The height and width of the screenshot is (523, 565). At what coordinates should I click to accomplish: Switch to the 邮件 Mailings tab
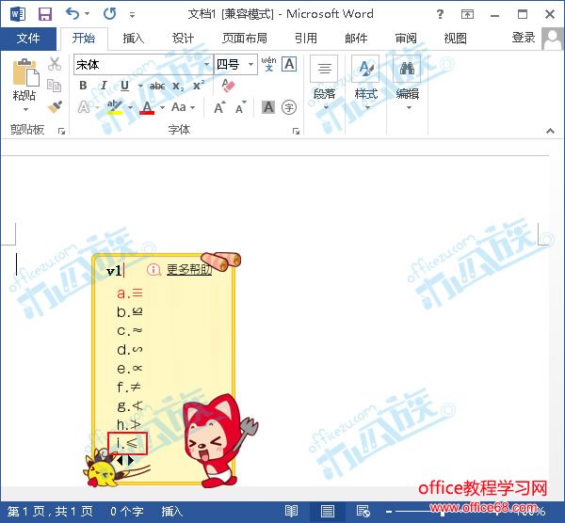point(356,39)
